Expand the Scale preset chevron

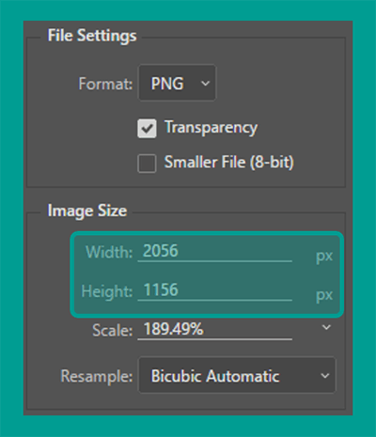click(x=326, y=327)
